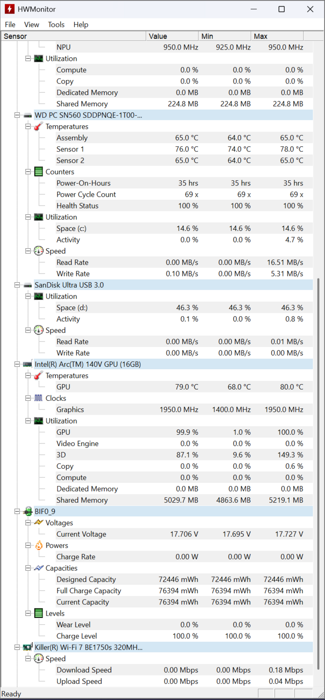Collapse the battery Levels section
325x700 pixels.
(28, 614)
